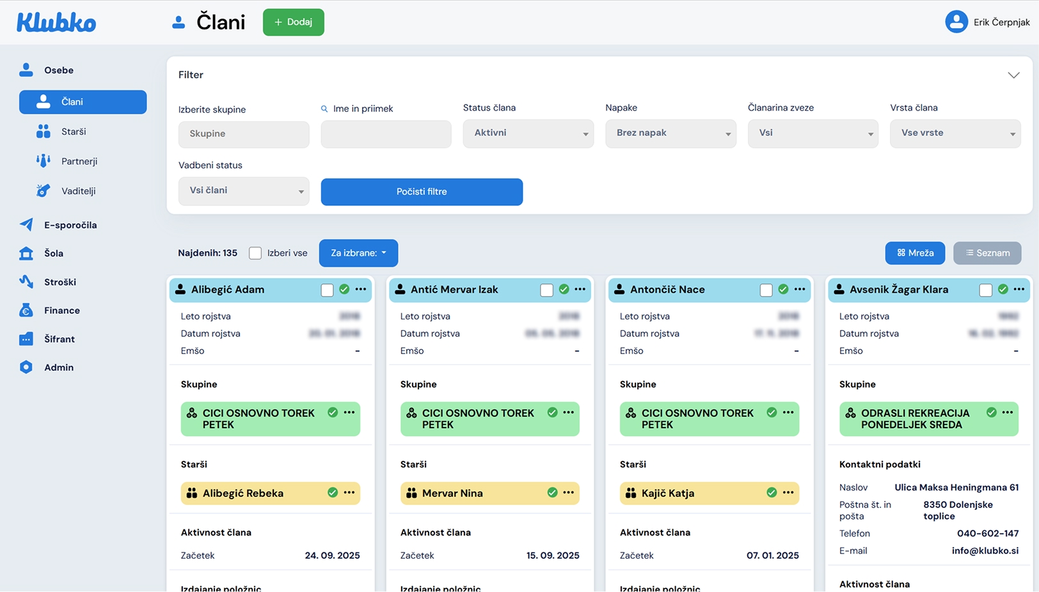Image resolution: width=1039 pixels, height=592 pixels.
Task: Open the user profile avatar icon
Action: (x=956, y=22)
